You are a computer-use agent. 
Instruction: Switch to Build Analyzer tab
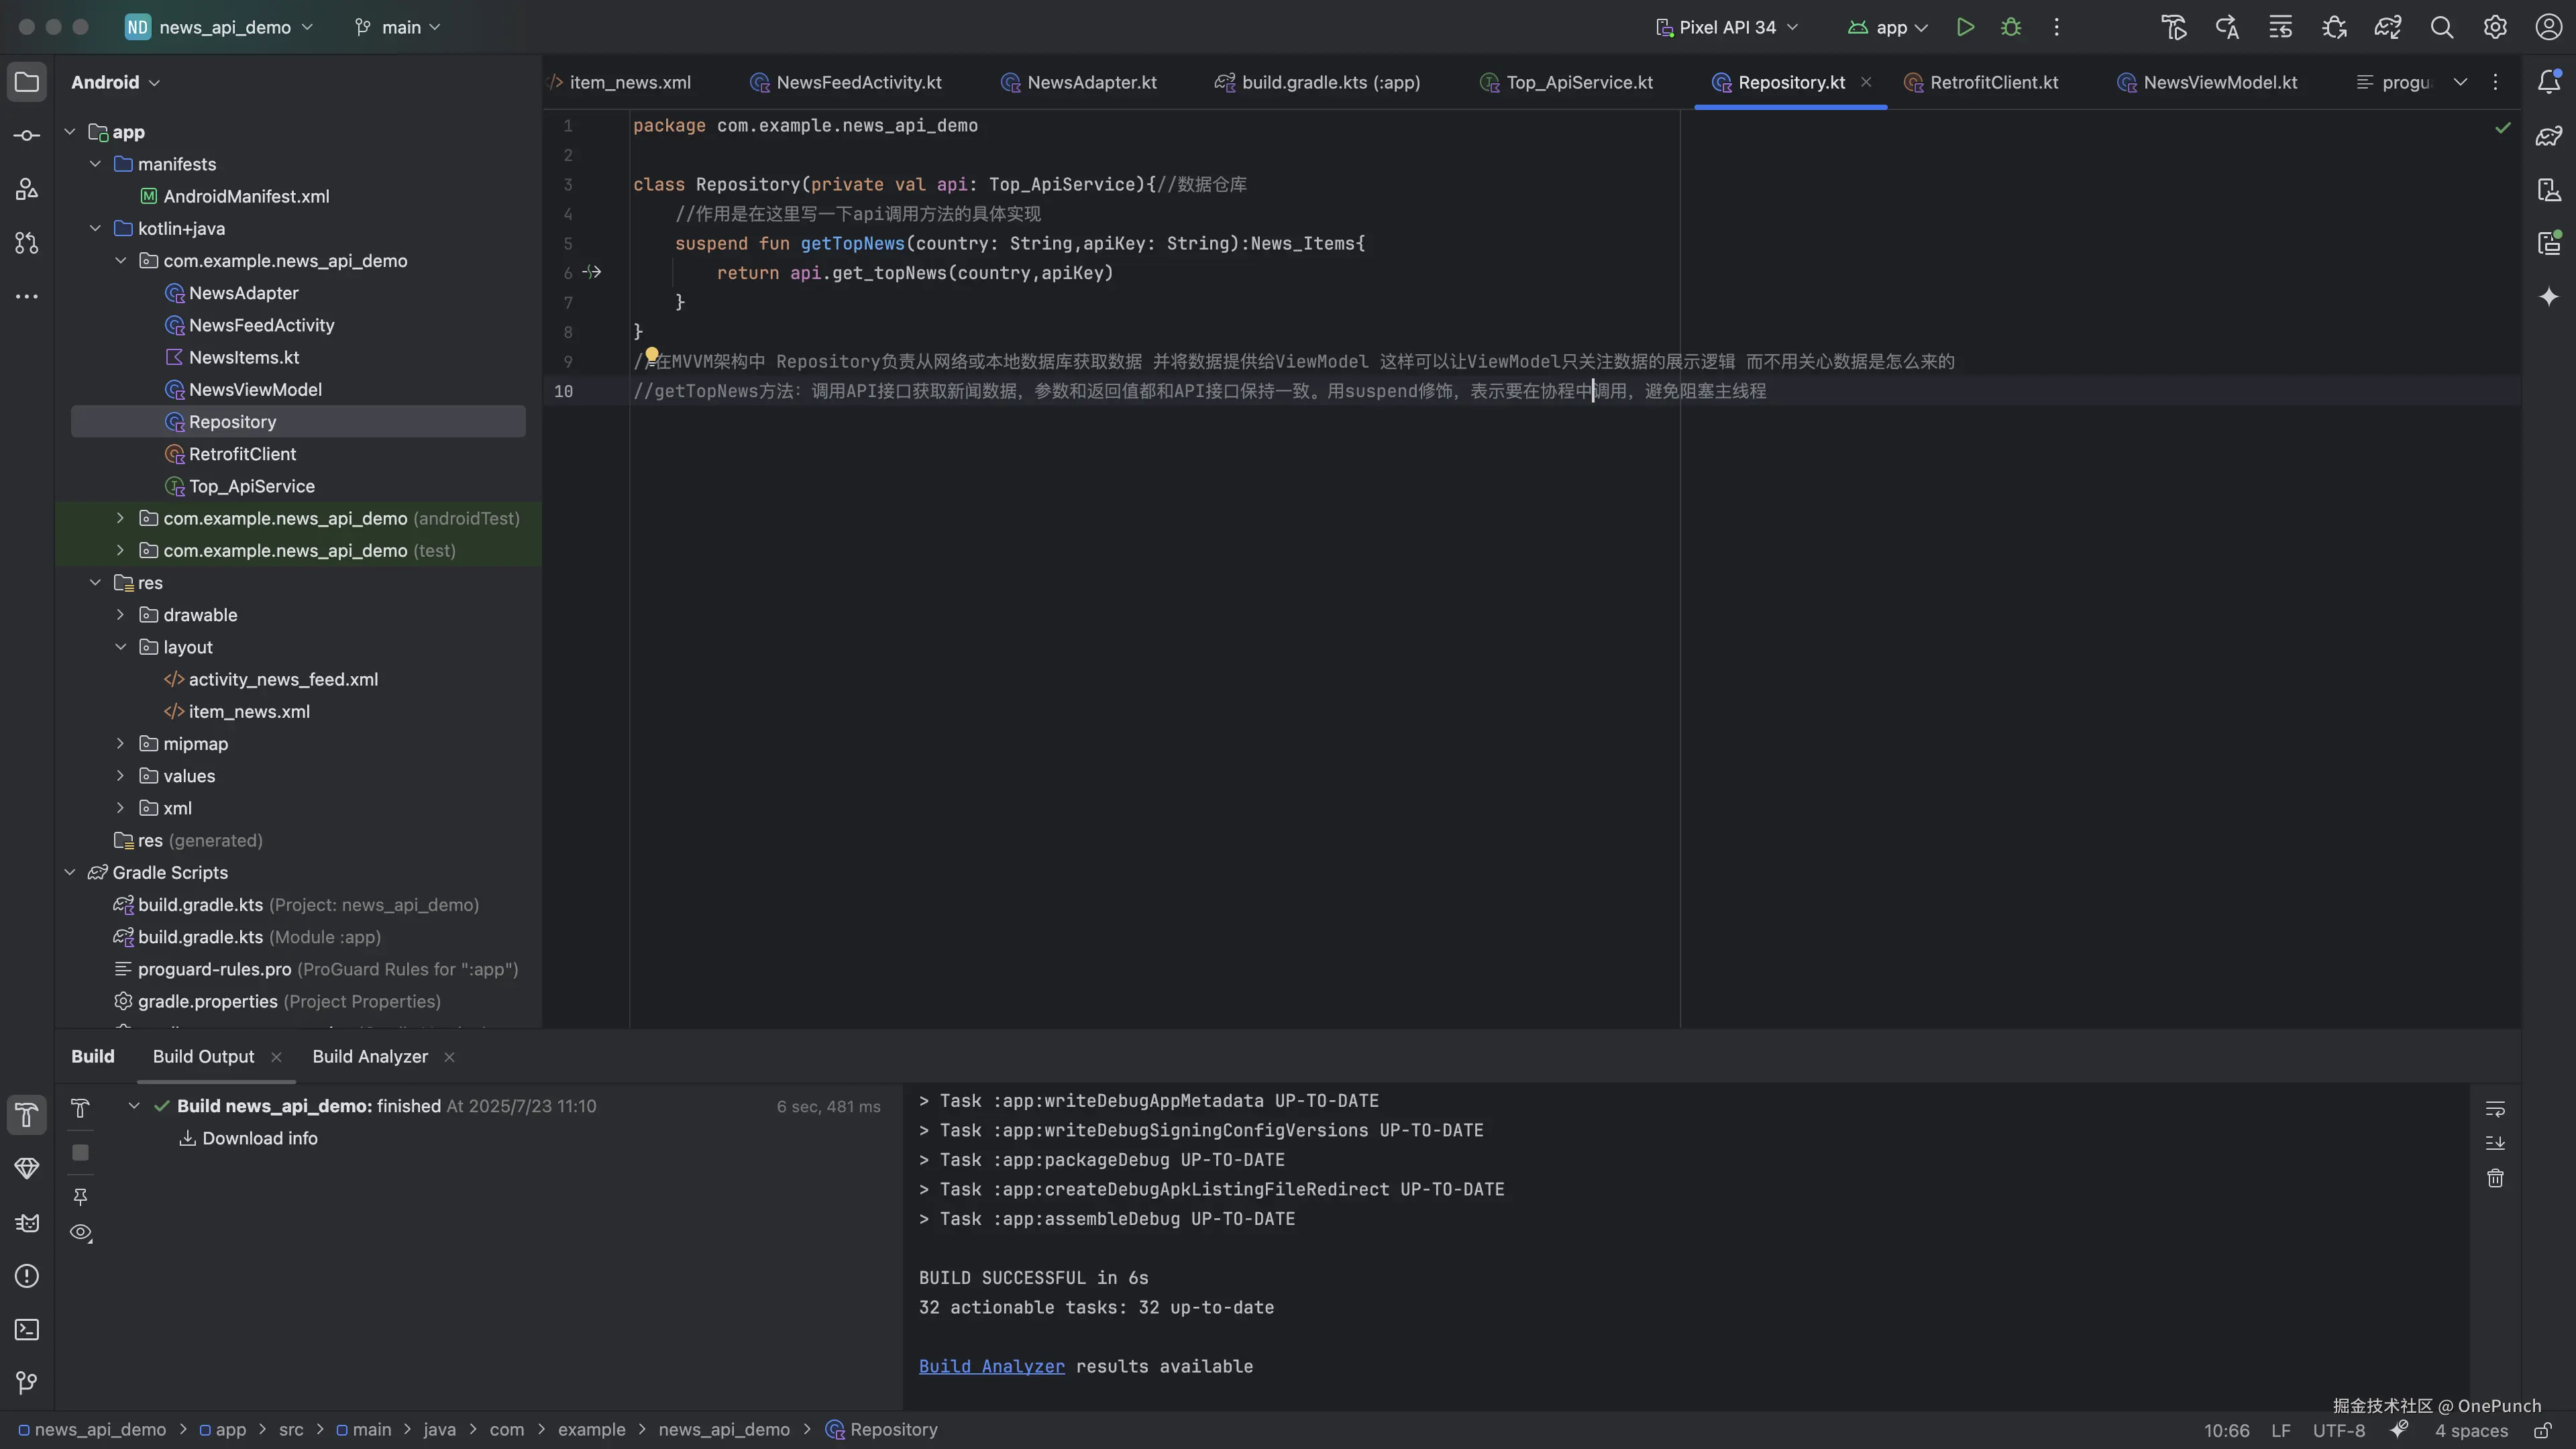pos(369,1056)
